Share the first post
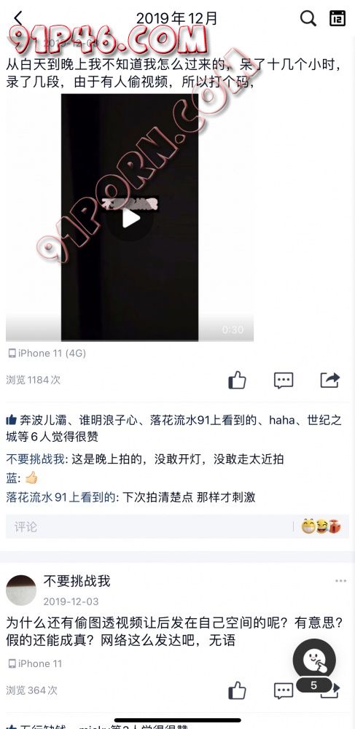 pos(330,380)
